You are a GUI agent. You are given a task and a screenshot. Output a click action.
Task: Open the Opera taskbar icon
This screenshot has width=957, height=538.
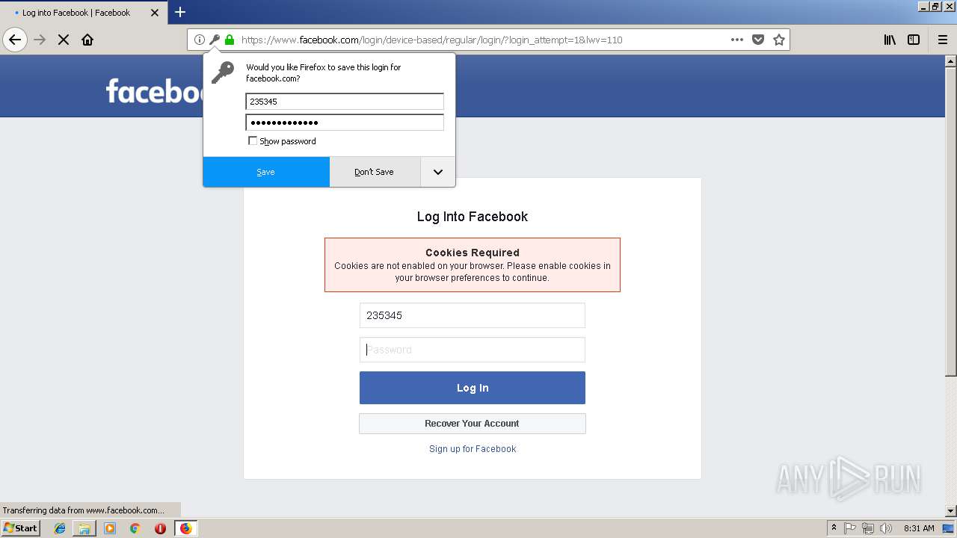[160, 528]
